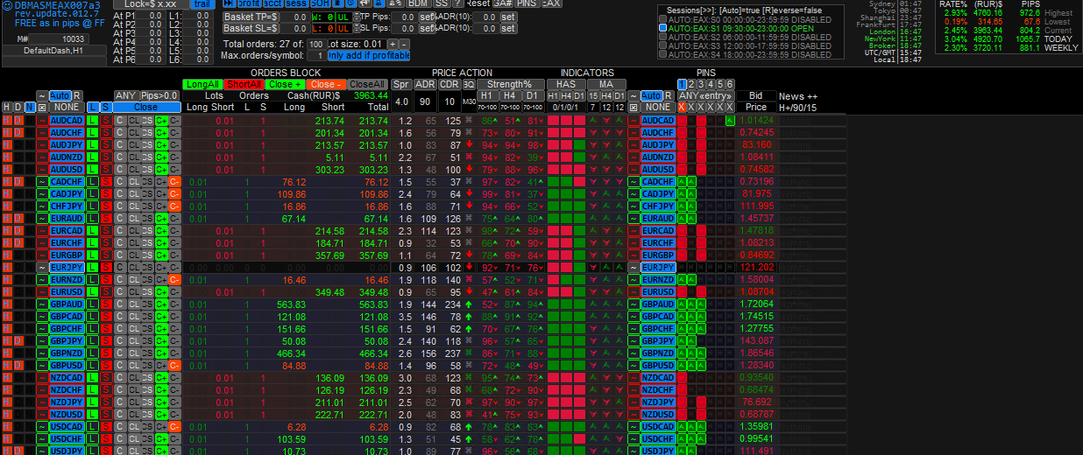Toggle the R button next to left Auto
The width and height of the screenshot is (1083, 455).
(77, 95)
